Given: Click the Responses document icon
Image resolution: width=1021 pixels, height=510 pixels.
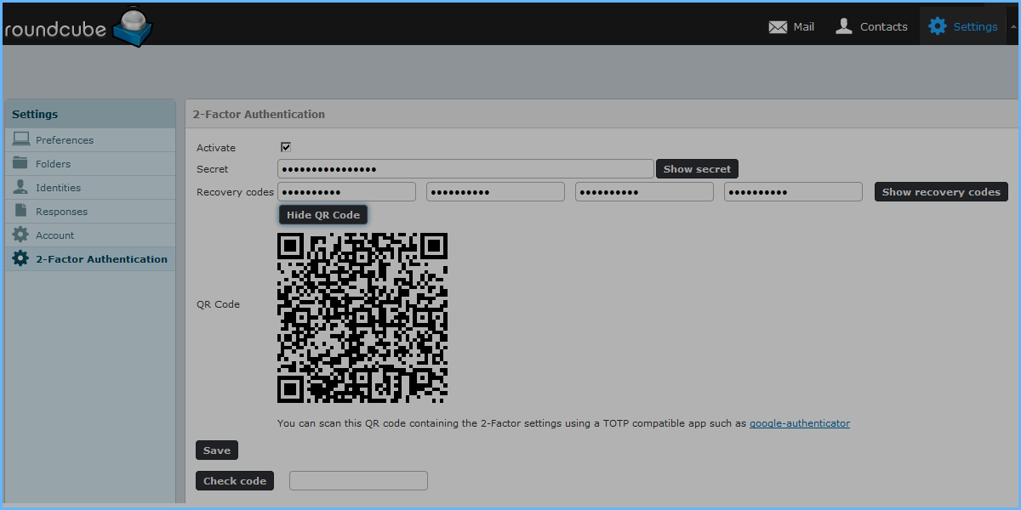Looking at the screenshot, I should coord(20,211).
